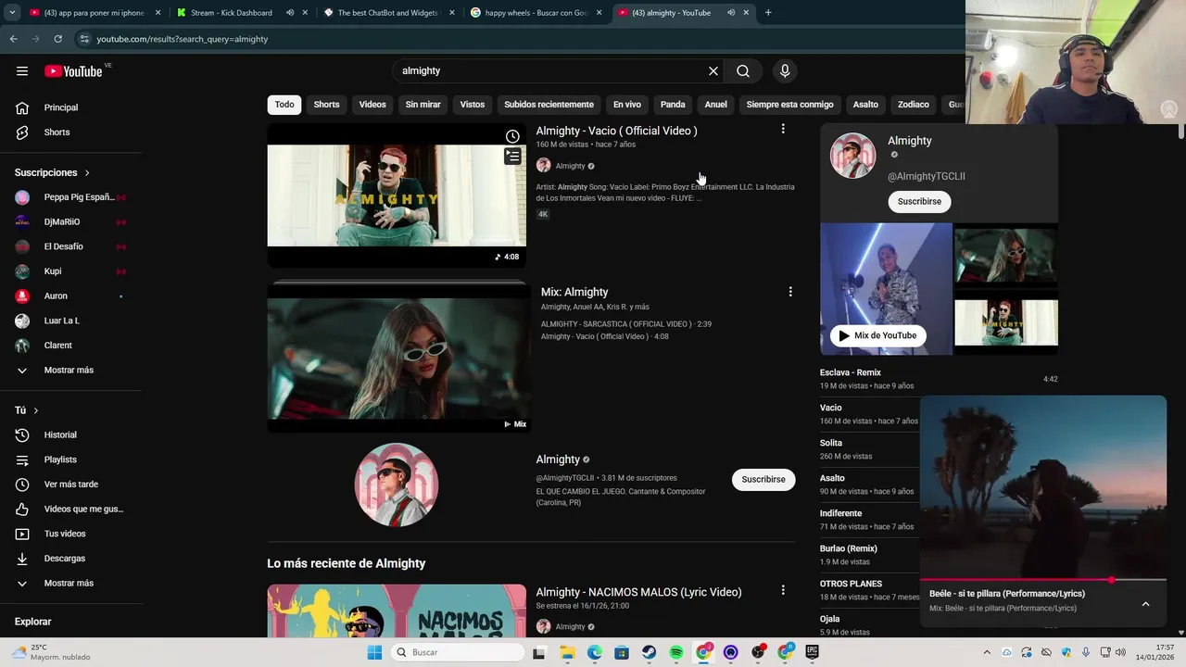Select the En vivo filter chip
1186x667 pixels.
click(x=627, y=105)
